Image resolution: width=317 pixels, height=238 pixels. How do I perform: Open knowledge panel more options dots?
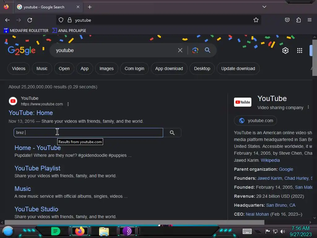click(308, 107)
